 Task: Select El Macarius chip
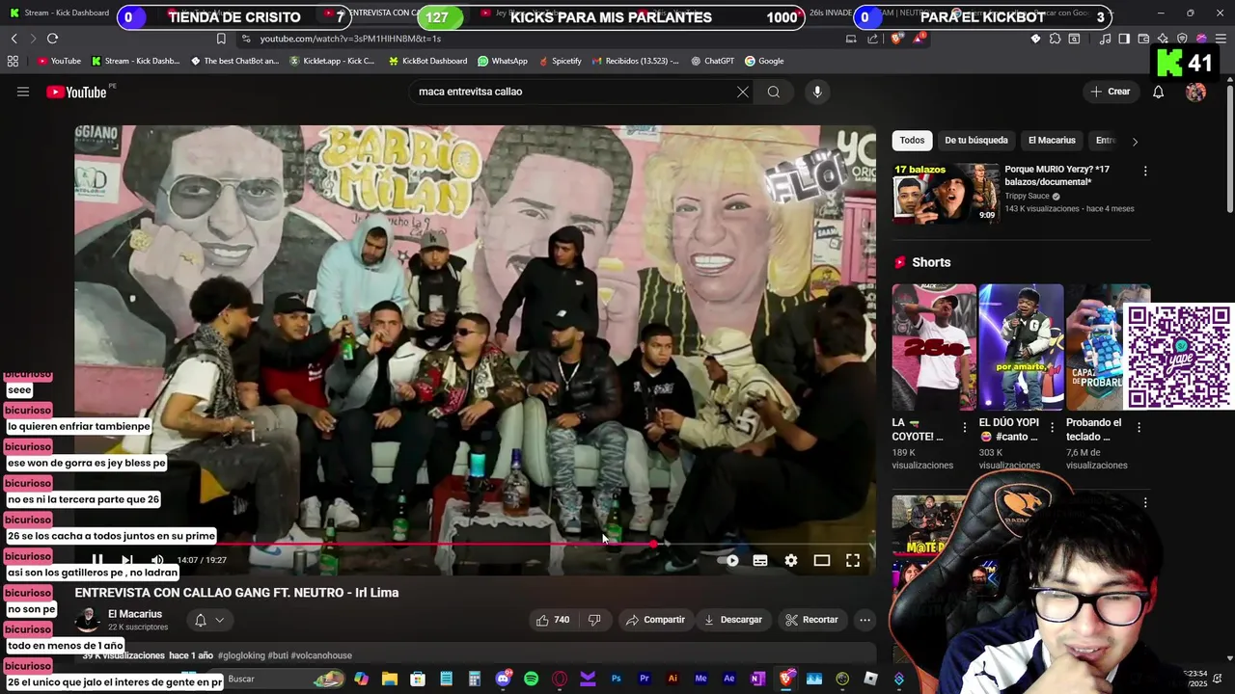click(x=1052, y=141)
